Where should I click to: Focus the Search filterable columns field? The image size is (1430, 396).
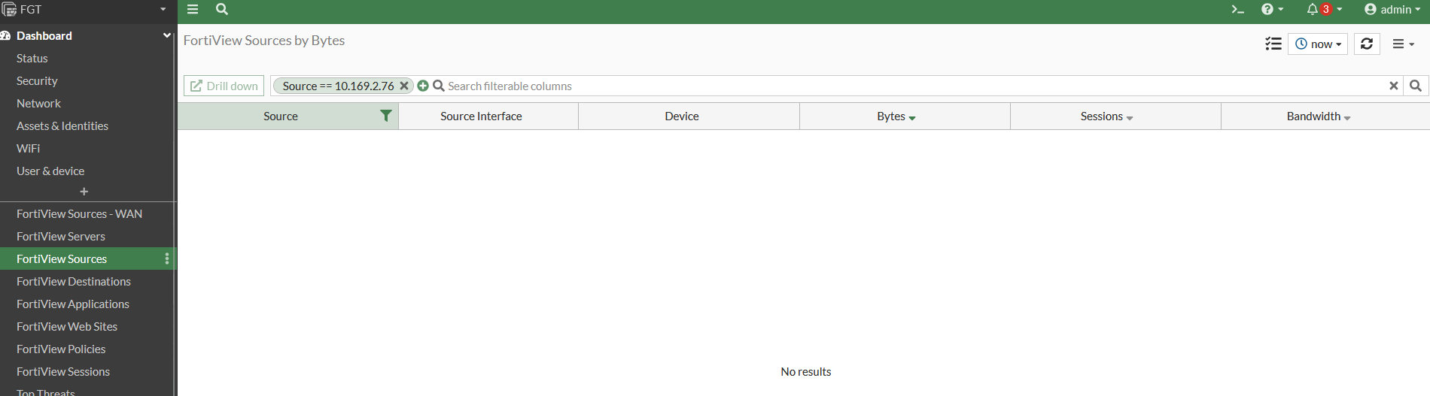click(914, 86)
